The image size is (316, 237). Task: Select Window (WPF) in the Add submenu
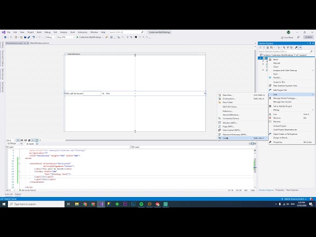pos(242,123)
